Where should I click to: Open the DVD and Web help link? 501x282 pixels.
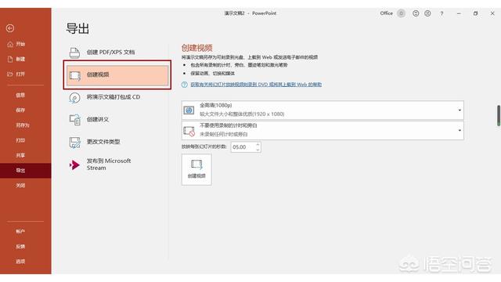coord(256,85)
